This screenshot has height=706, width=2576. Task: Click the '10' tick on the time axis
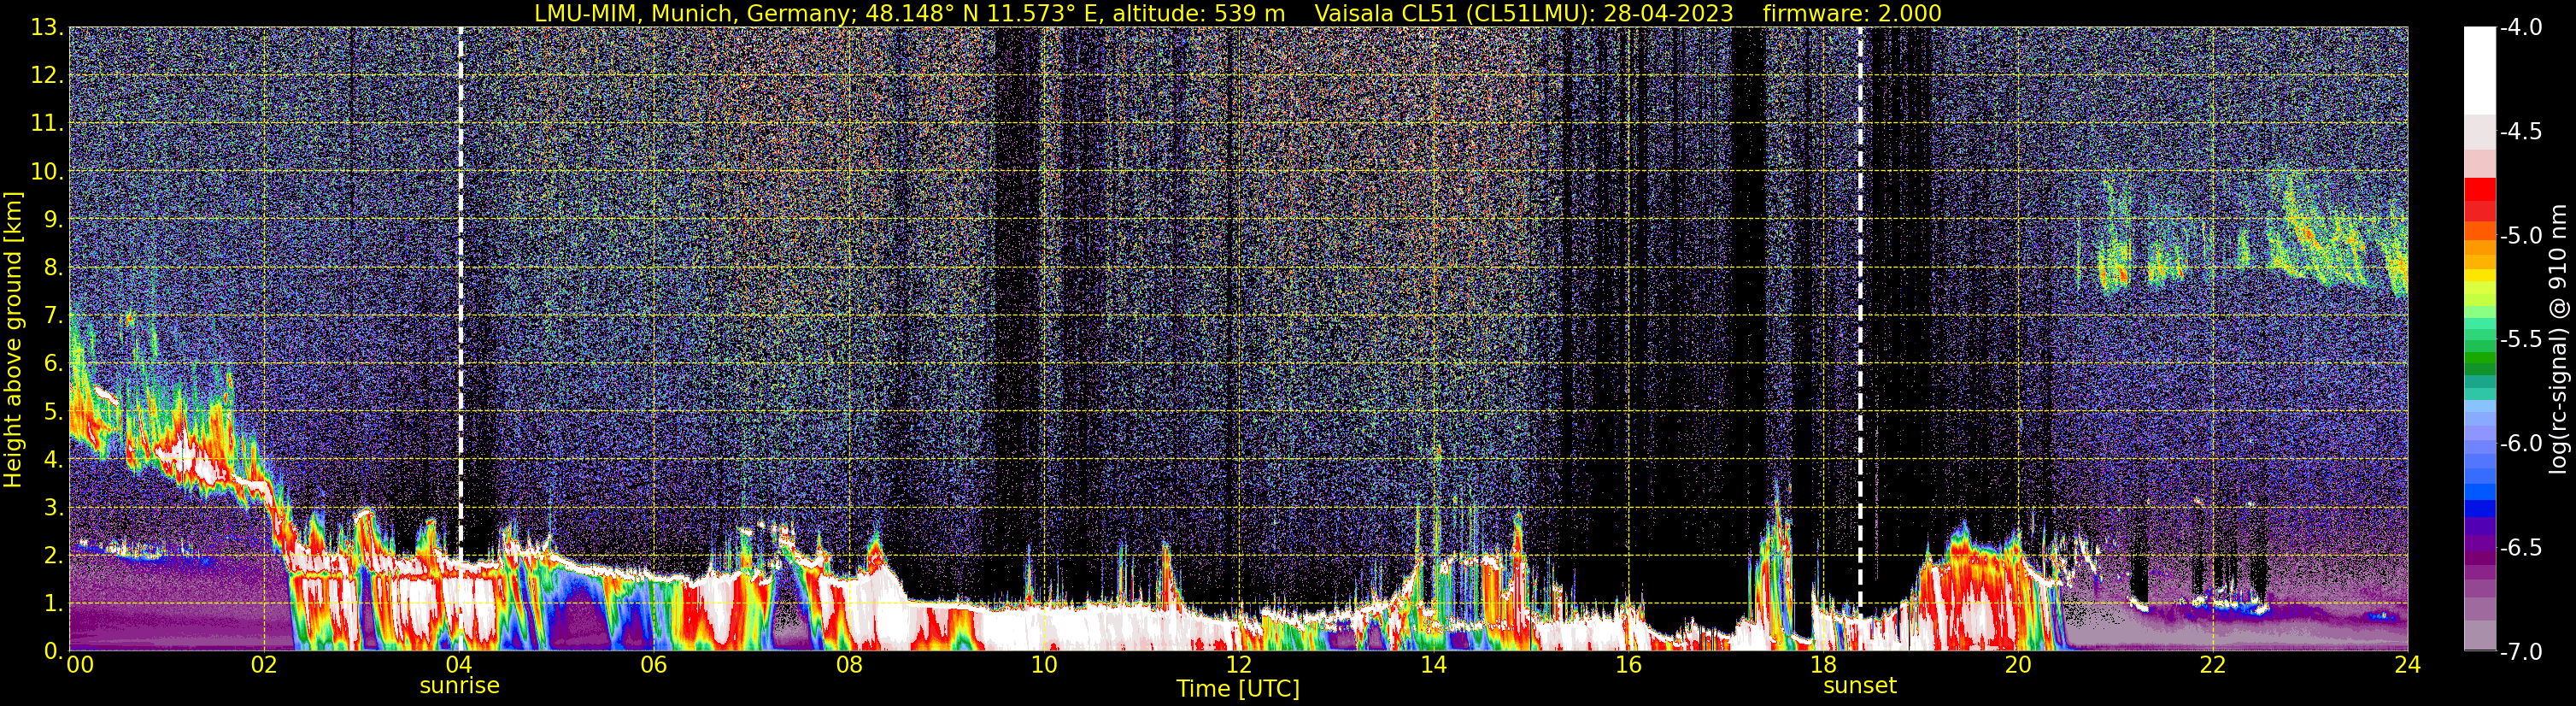1043,665
